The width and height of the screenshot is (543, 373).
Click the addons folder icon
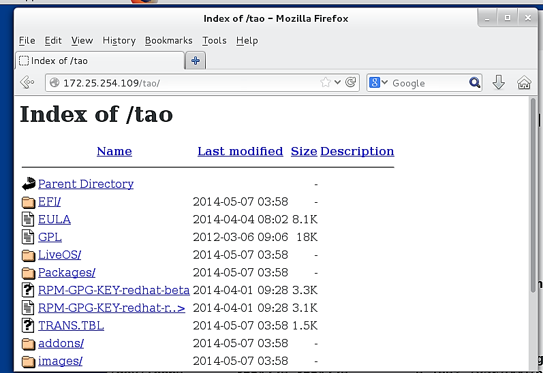click(x=28, y=344)
